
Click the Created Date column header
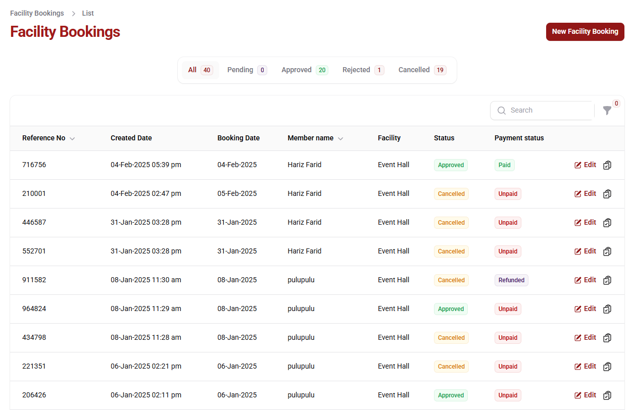(131, 138)
